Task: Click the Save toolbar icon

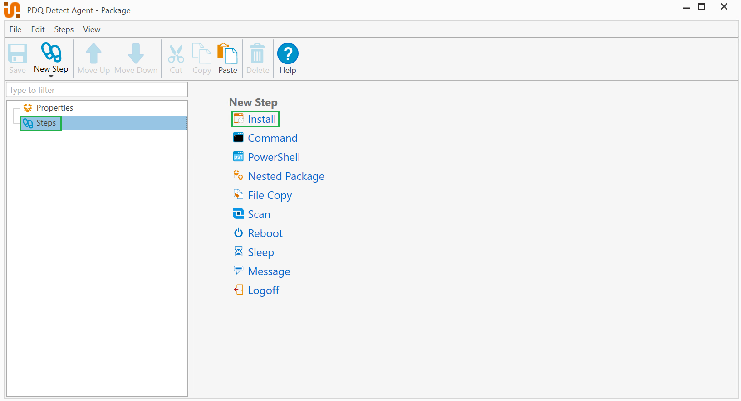Action: (x=17, y=54)
